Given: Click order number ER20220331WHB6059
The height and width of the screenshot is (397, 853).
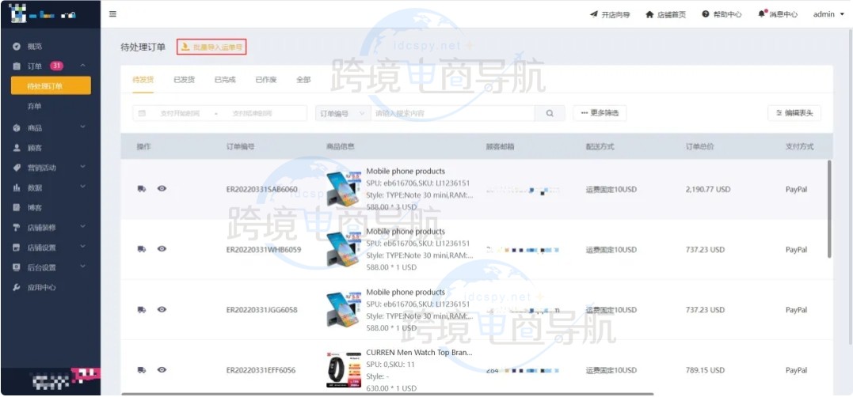Looking at the screenshot, I should pos(264,250).
